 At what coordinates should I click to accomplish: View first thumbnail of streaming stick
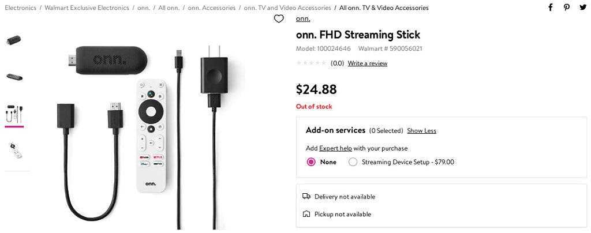14,40
